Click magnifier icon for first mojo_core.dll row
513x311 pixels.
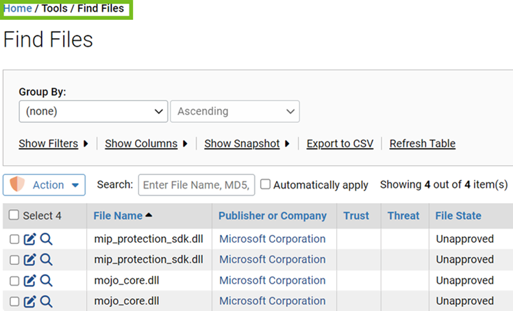(x=46, y=281)
